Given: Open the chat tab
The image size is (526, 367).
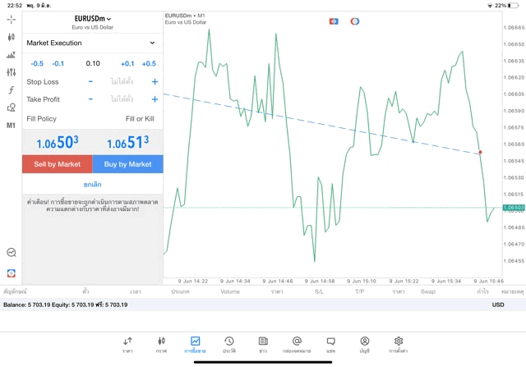Looking at the screenshot, I should (330, 345).
